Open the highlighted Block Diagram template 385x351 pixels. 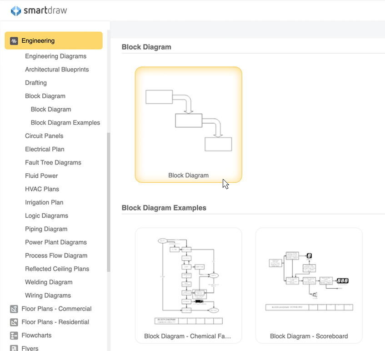[189, 125]
